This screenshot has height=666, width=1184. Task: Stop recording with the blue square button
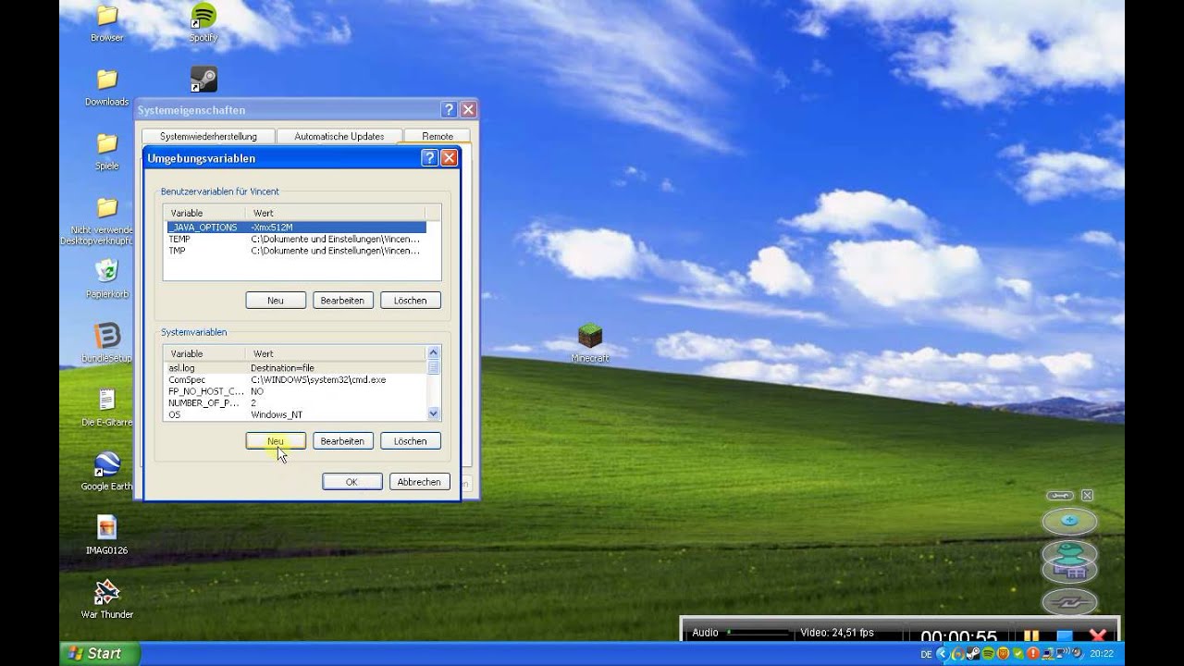[x=1065, y=635]
